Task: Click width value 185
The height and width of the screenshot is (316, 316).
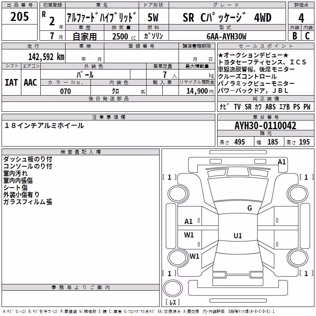Action: pos(273,142)
